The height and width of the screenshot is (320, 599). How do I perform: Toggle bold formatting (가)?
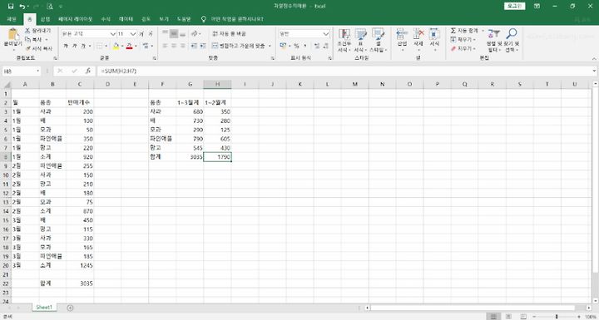coord(66,46)
